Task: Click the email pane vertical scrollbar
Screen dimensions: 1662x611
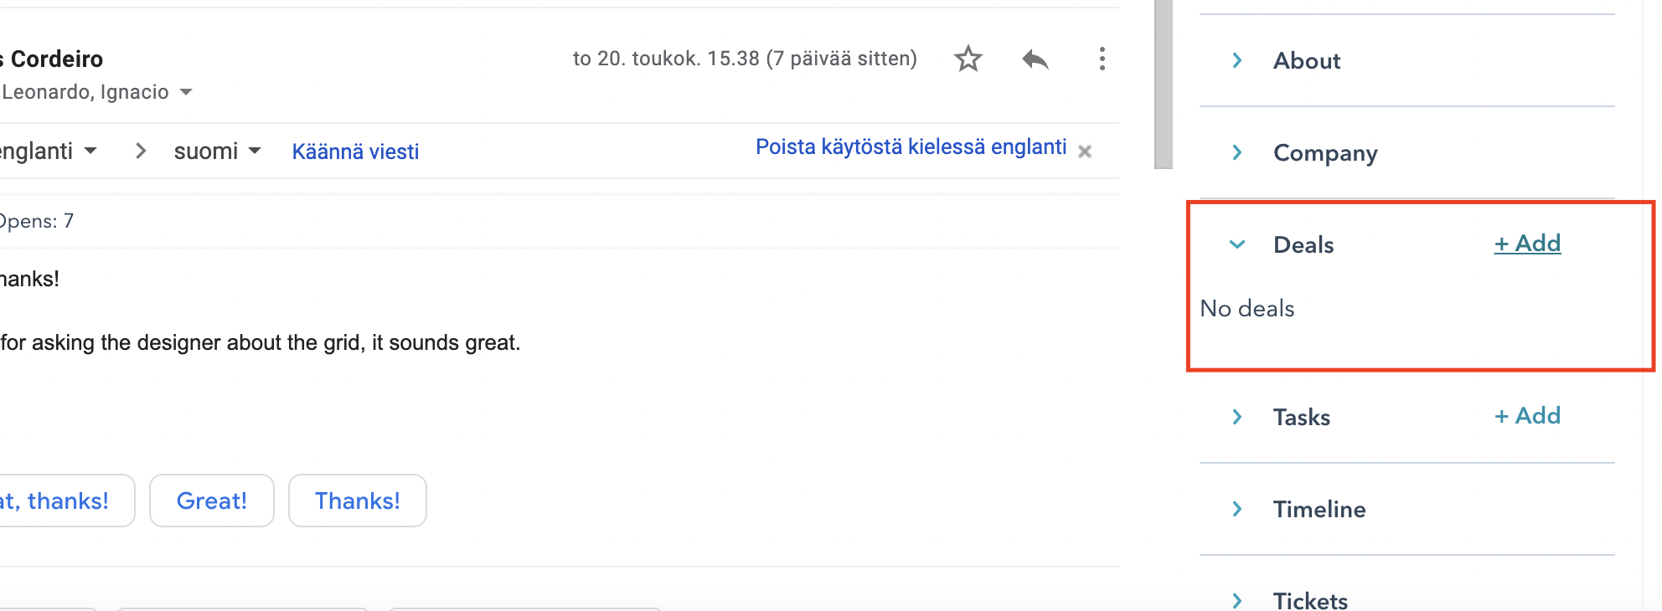Action: tap(1163, 84)
